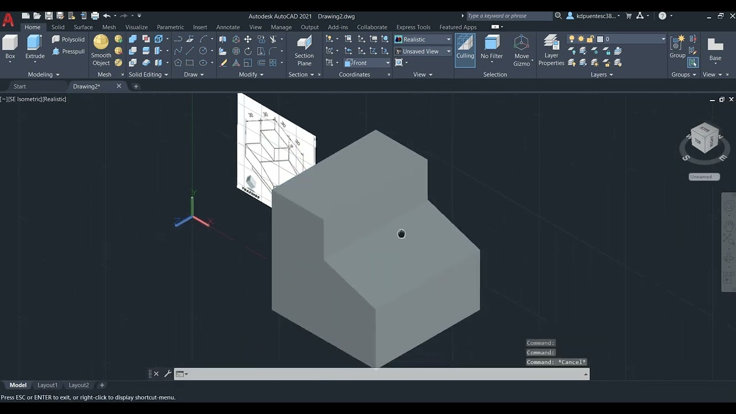This screenshot has height=414, width=736.
Task: Click in the command line input field
Action: [382, 374]
